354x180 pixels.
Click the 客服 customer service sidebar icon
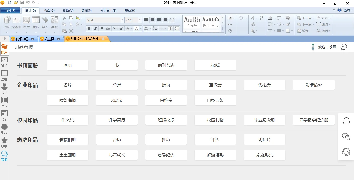[x=4, y=156]
